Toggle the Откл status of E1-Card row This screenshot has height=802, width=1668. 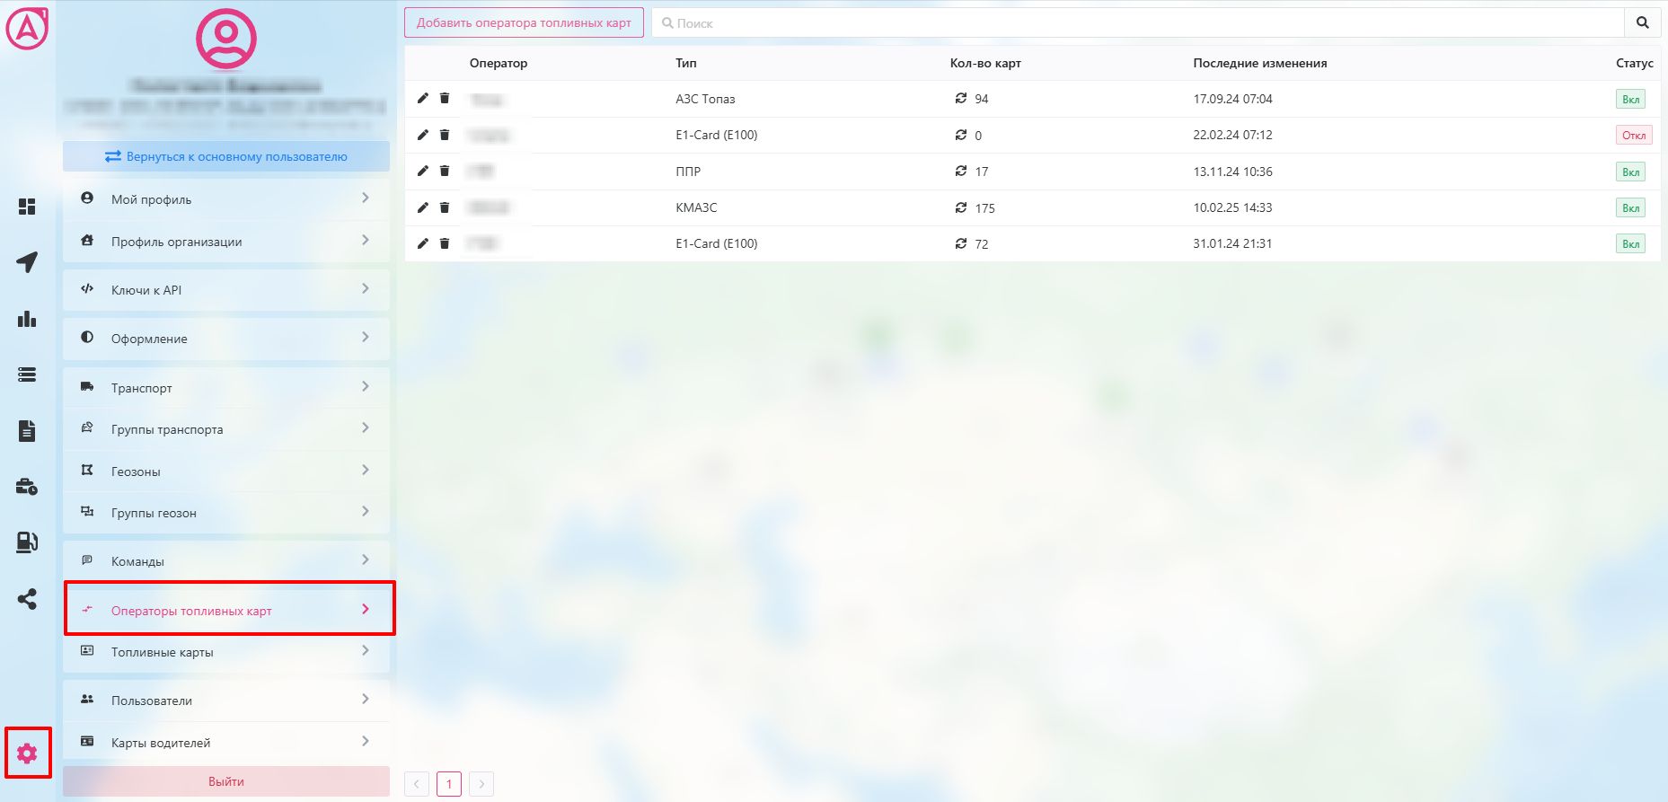tap(1634, 136)
